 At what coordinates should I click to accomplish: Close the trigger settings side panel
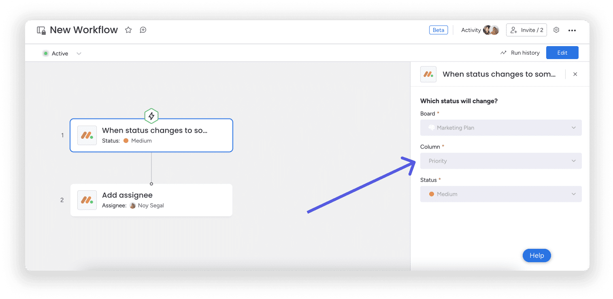[x=575, y=74]
